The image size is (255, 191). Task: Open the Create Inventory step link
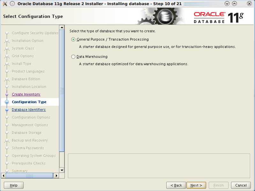click(26, 94)
